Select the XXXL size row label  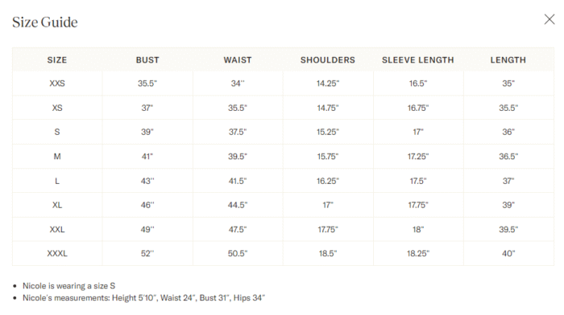click(57, 253)
